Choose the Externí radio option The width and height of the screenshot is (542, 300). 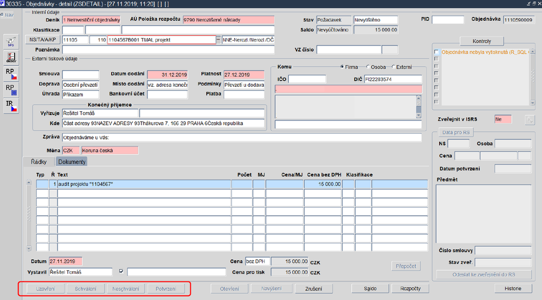coord(393,67)
